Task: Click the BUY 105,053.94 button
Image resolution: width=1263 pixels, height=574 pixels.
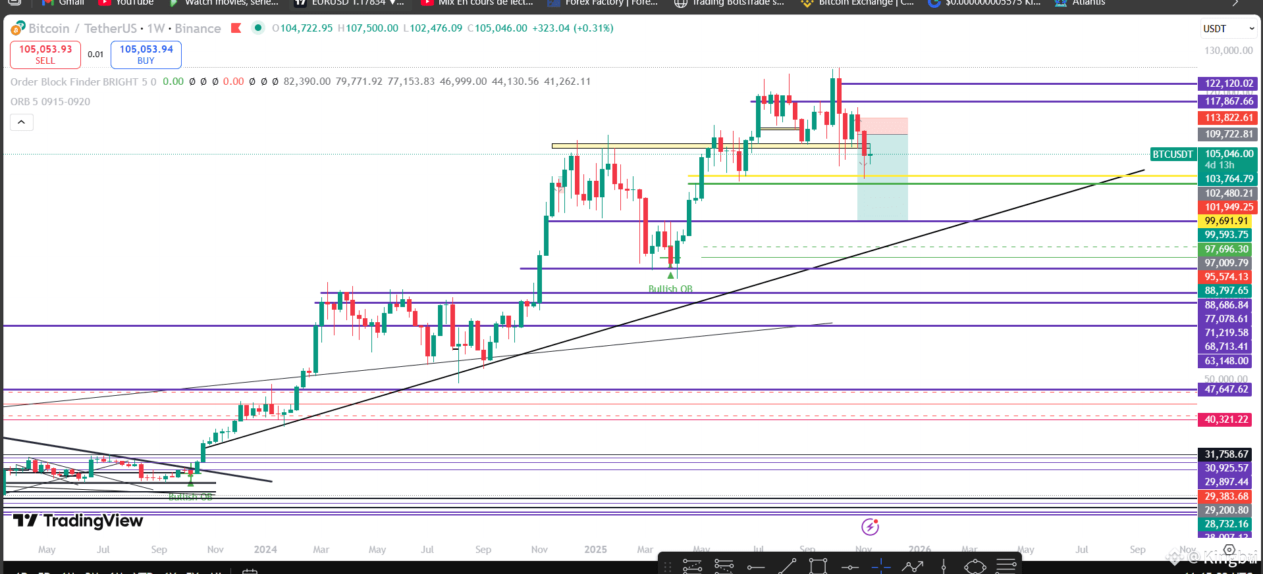Action: pos(146,55)
